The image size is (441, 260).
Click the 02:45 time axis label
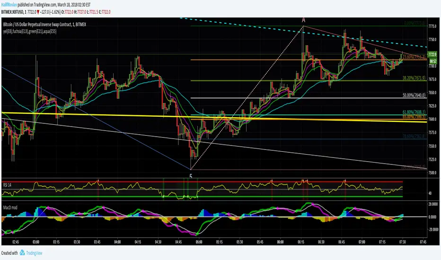[16, 242]
